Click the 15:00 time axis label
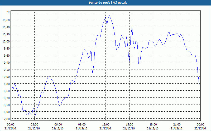This screenshot has height=131, width=211. [x=129, y=125]
